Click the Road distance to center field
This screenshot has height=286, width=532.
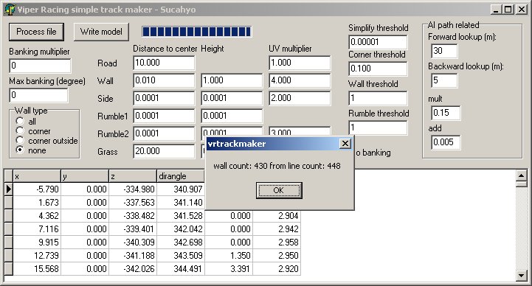[165, 63]
